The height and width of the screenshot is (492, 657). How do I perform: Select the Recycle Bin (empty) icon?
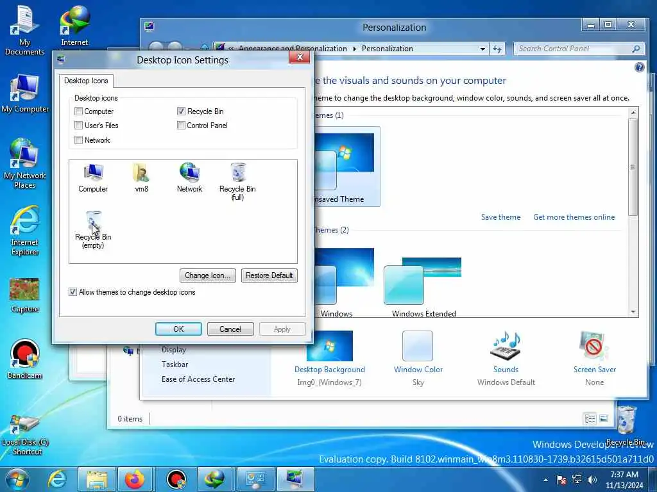93,230
